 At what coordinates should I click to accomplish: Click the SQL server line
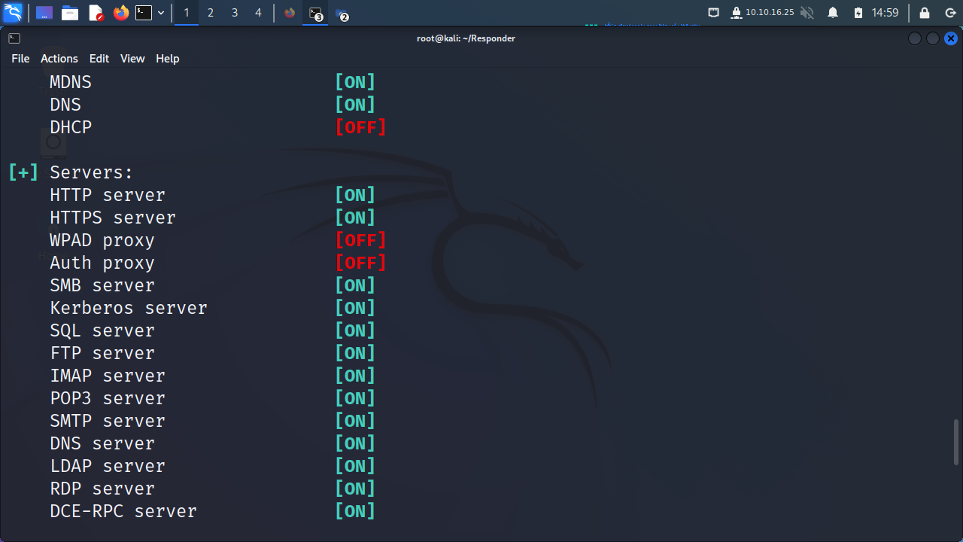pyautogui.click(x=102, y=330)
